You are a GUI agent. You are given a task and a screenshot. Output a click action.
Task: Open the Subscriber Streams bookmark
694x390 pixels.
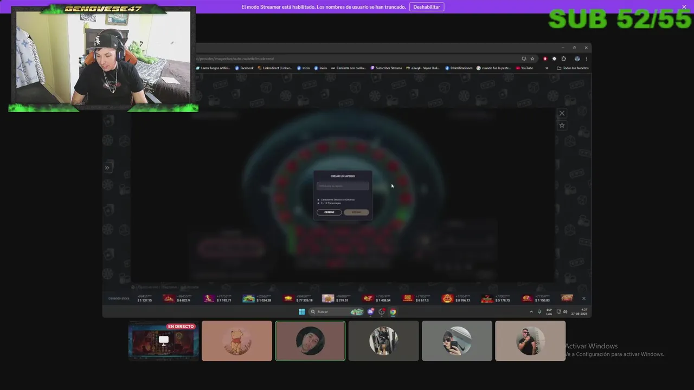pos(386,68)
